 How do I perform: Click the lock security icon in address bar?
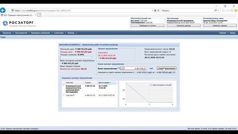(155, 10)
